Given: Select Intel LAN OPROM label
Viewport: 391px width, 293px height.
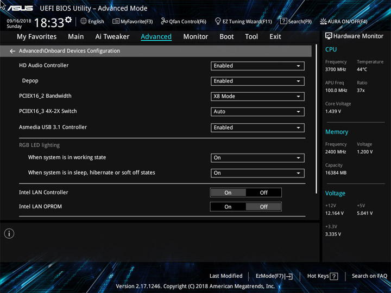Looking at the screenshot, I should [40, 207].
